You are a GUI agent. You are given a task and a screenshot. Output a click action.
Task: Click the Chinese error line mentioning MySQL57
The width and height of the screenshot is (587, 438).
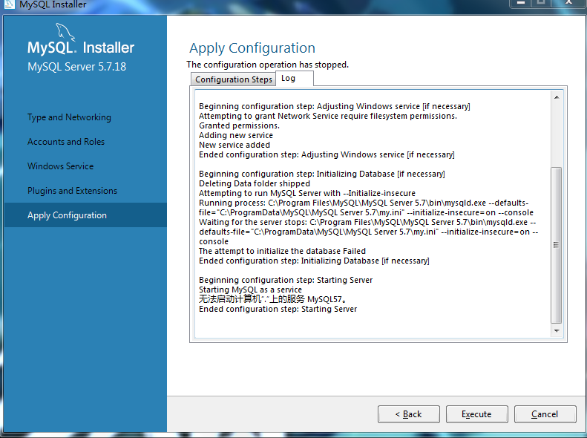(273, 299)
